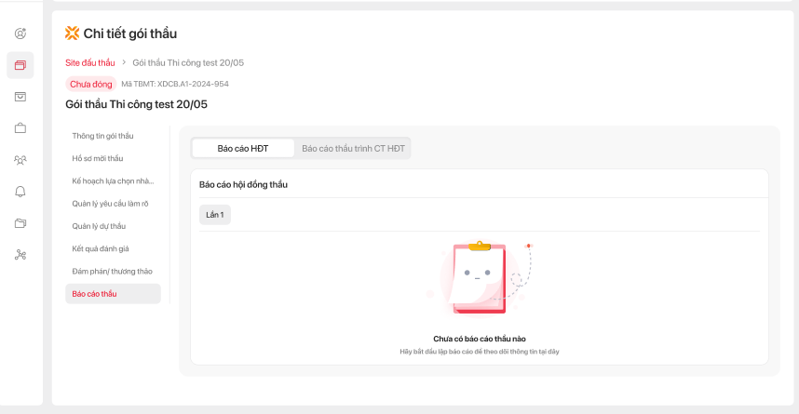Open the folder sidebar icon

pyautogui.click(x=20, y=223)
